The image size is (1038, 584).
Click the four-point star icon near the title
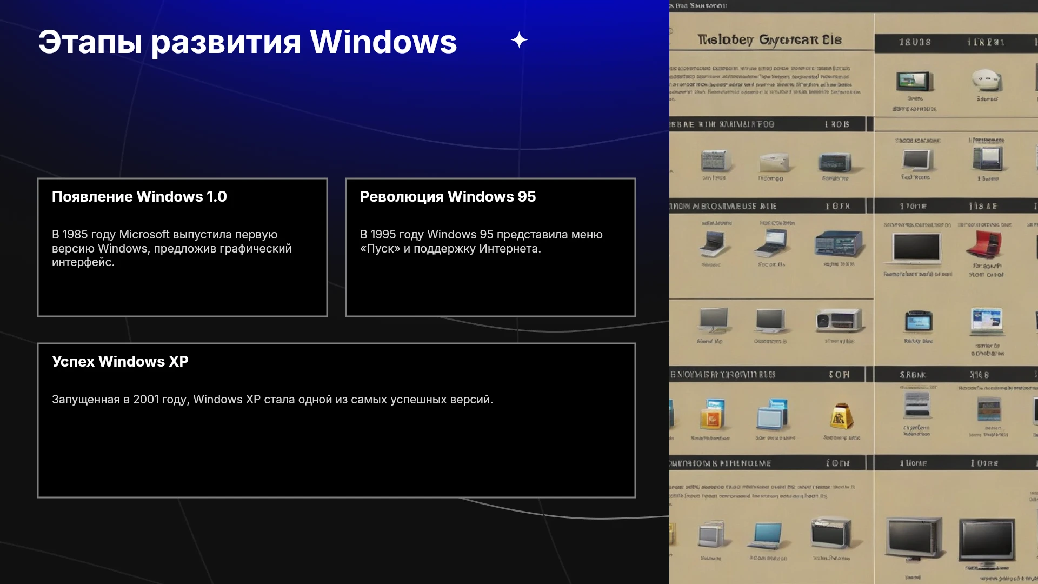tap(519, 40)
